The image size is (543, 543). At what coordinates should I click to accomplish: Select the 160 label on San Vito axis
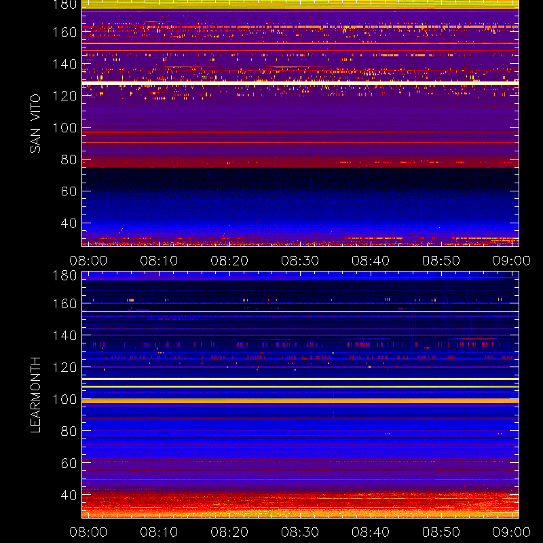coord(64,32)
